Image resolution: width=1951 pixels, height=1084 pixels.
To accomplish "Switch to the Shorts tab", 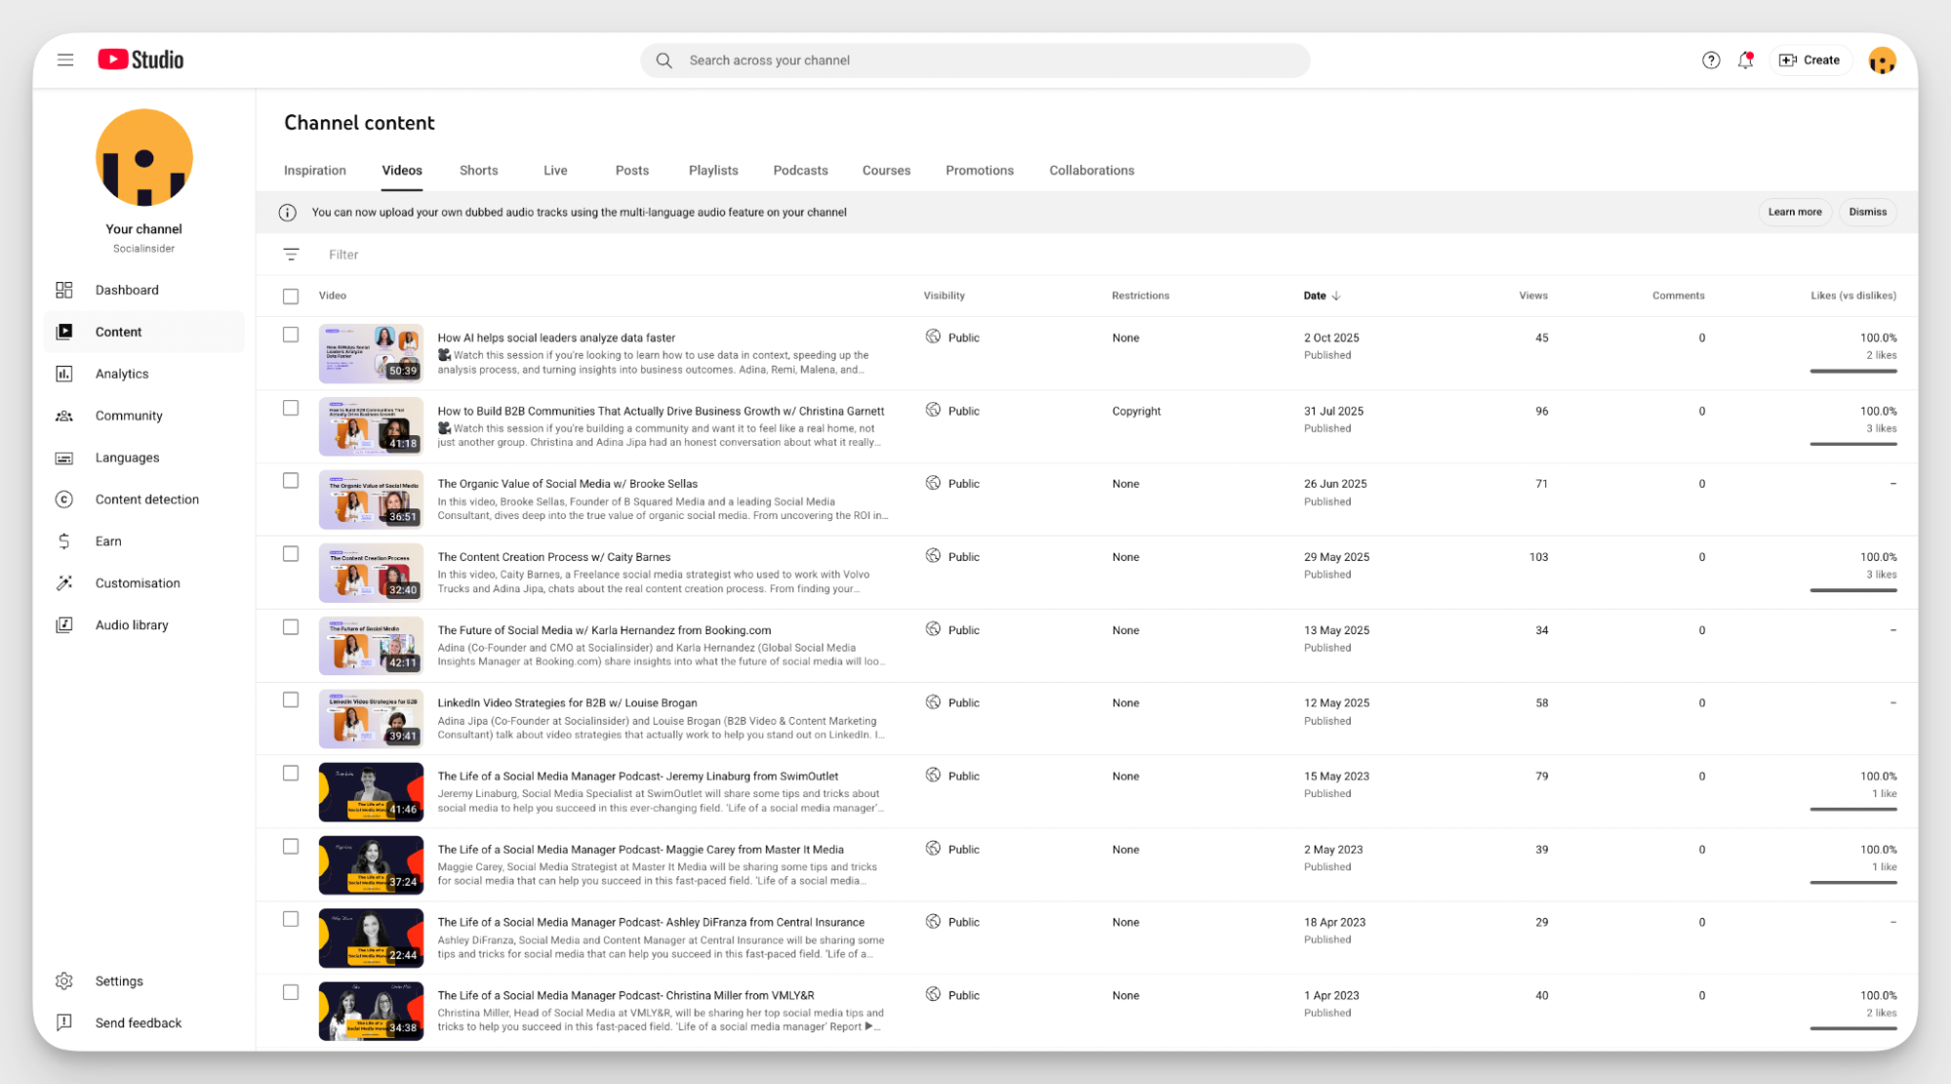I will point(478,170).
